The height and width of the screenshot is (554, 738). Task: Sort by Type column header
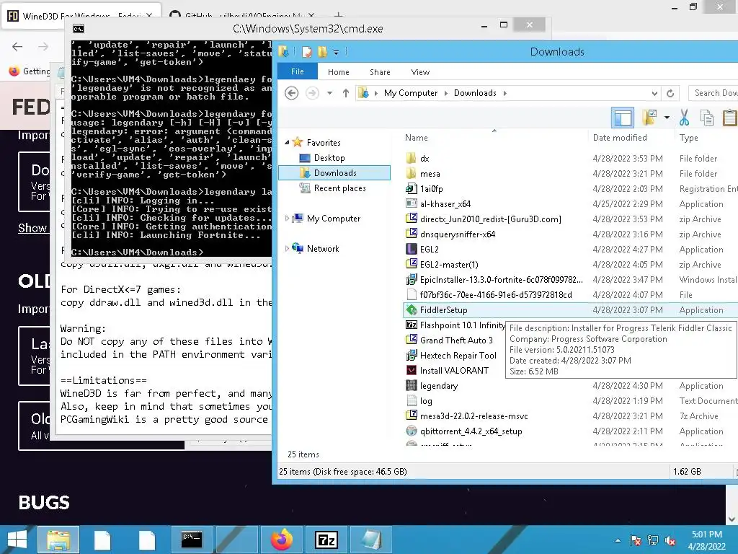[688, 138]
